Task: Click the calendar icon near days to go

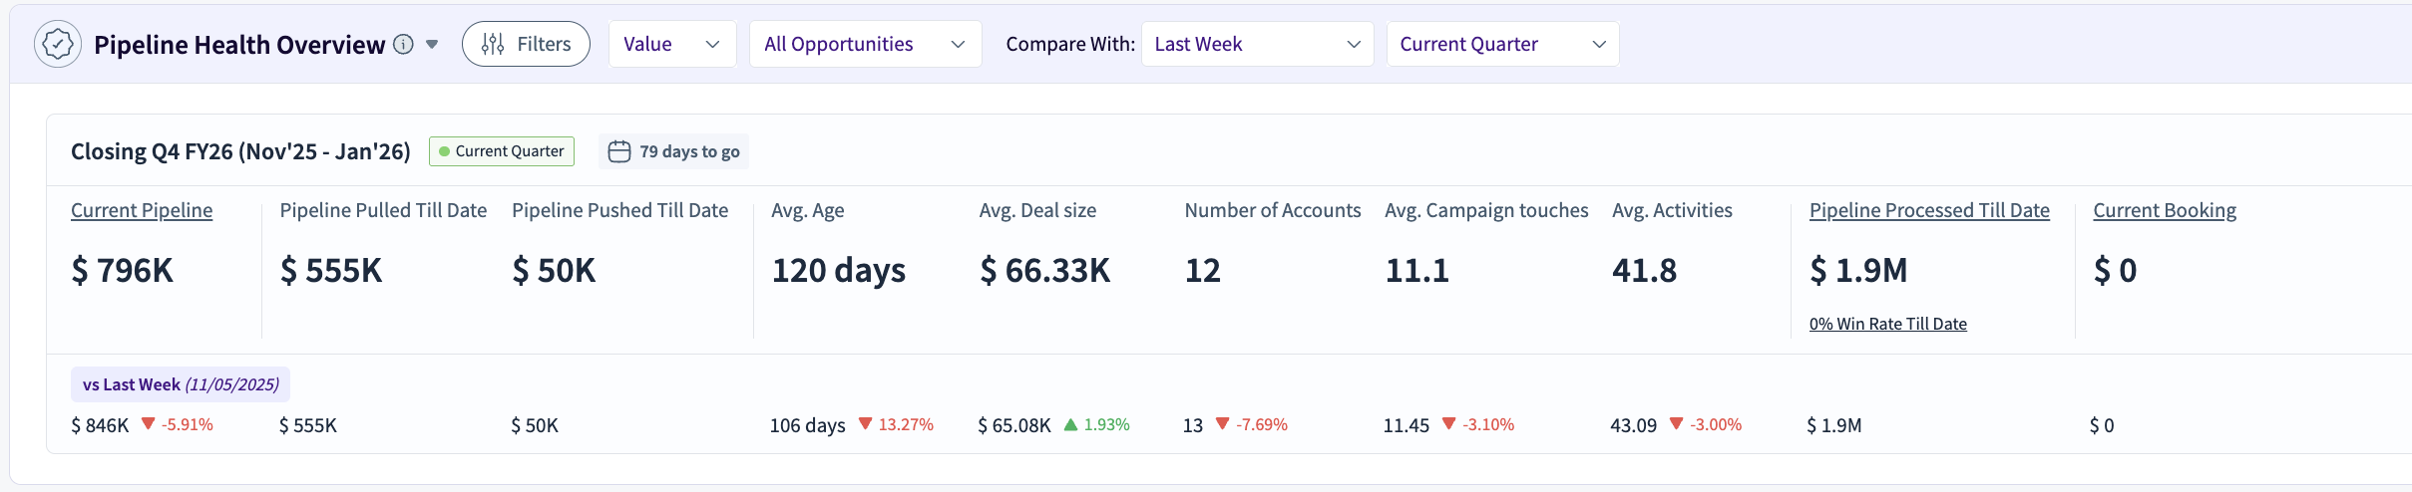Action: click(619, 151)
